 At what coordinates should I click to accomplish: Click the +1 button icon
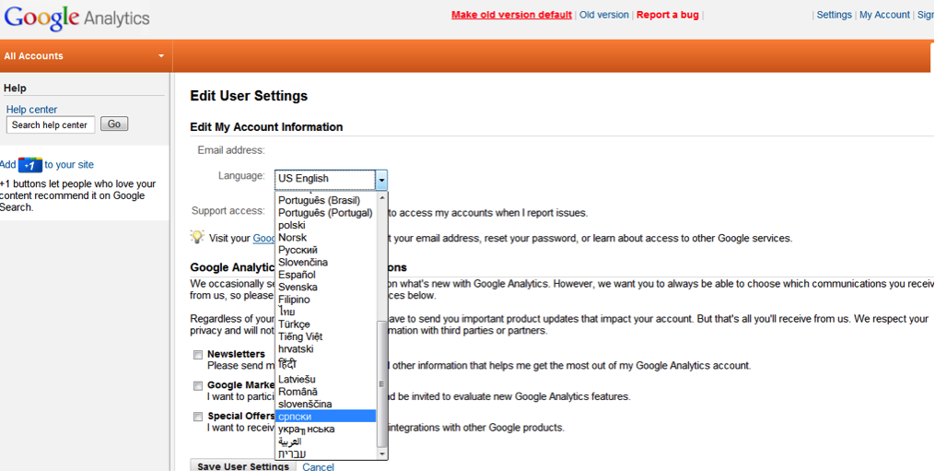point(30,165)
